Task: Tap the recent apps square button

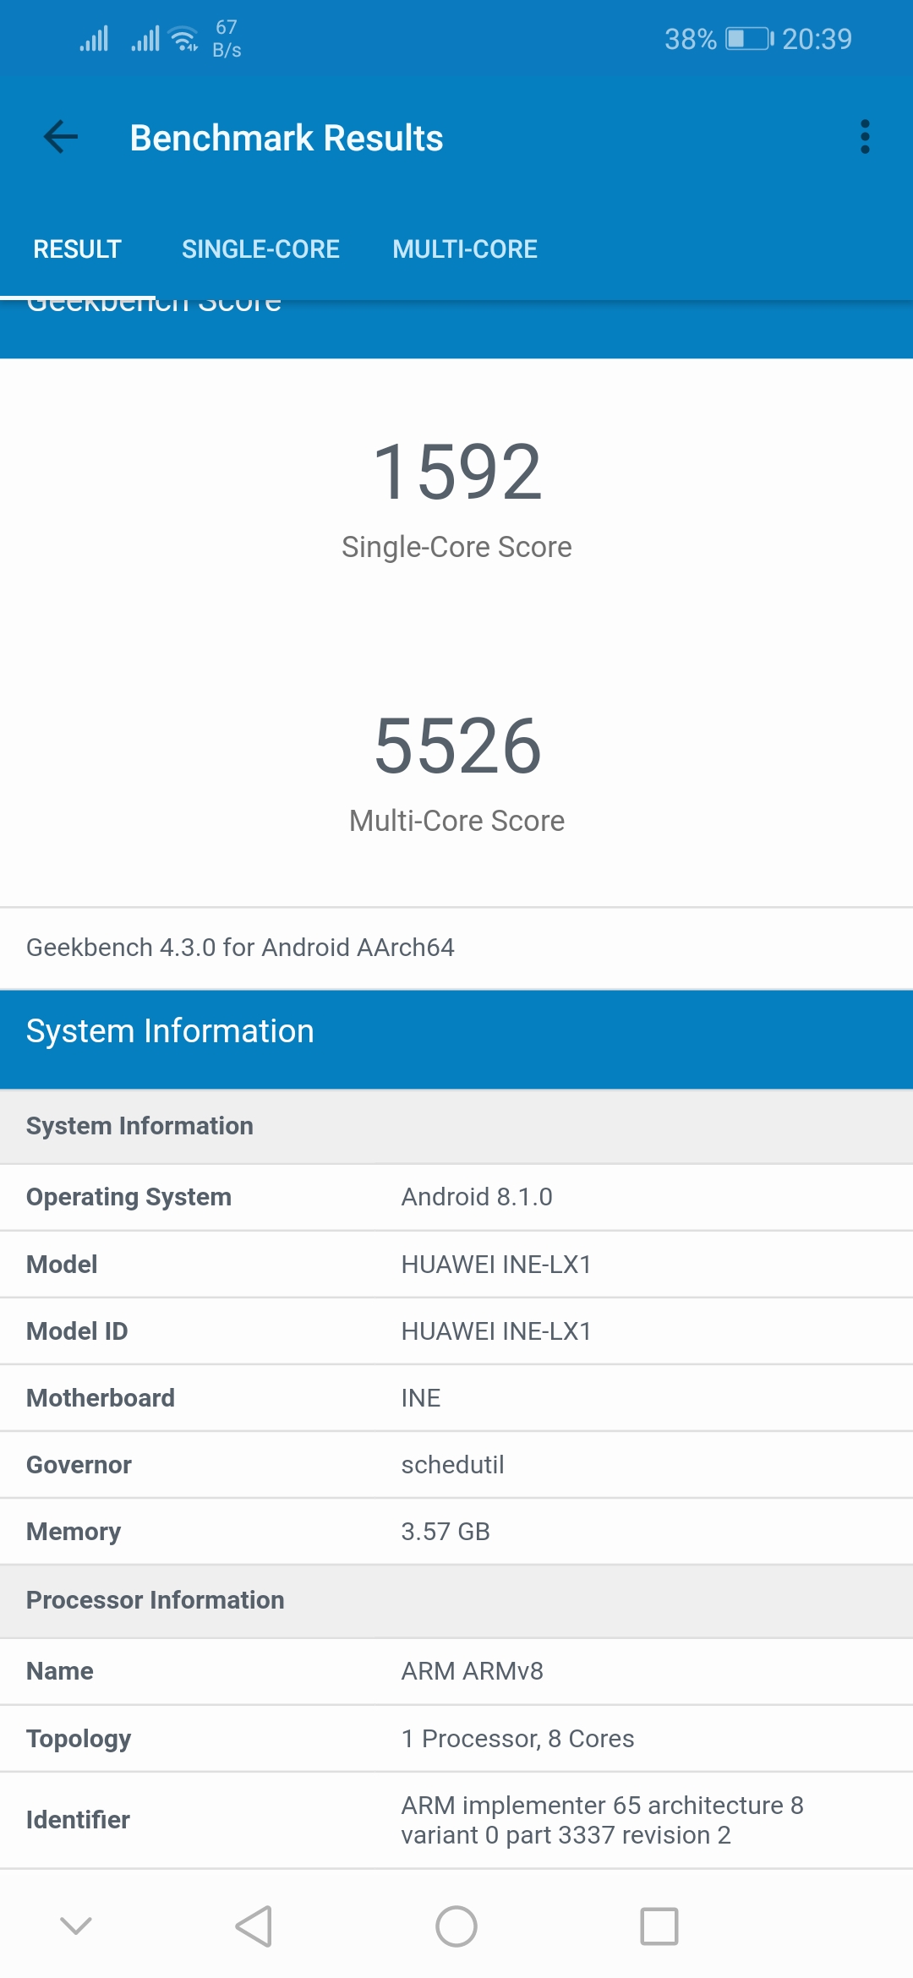Action: coord(659,1926)
